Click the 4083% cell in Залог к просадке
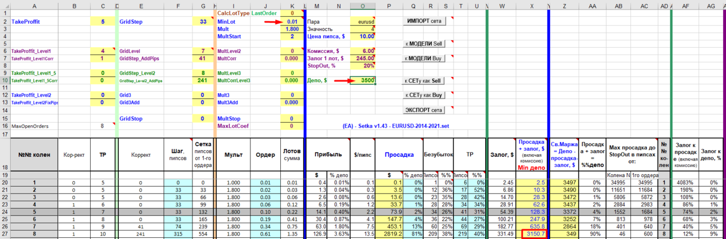726x239 pixels. (685, 182)
